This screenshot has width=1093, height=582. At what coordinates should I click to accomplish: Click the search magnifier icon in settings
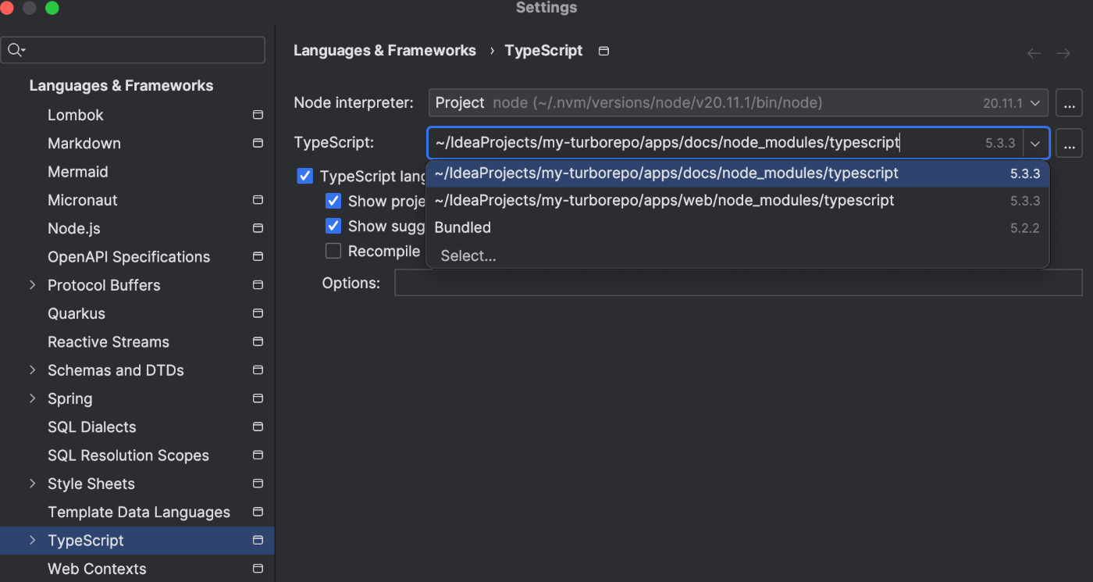[x=16, y=50]
